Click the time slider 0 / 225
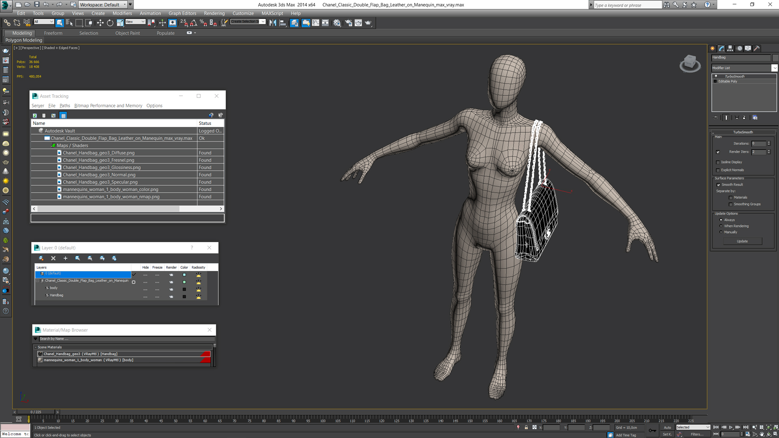The image size is (779, 438). click(36, 412)
